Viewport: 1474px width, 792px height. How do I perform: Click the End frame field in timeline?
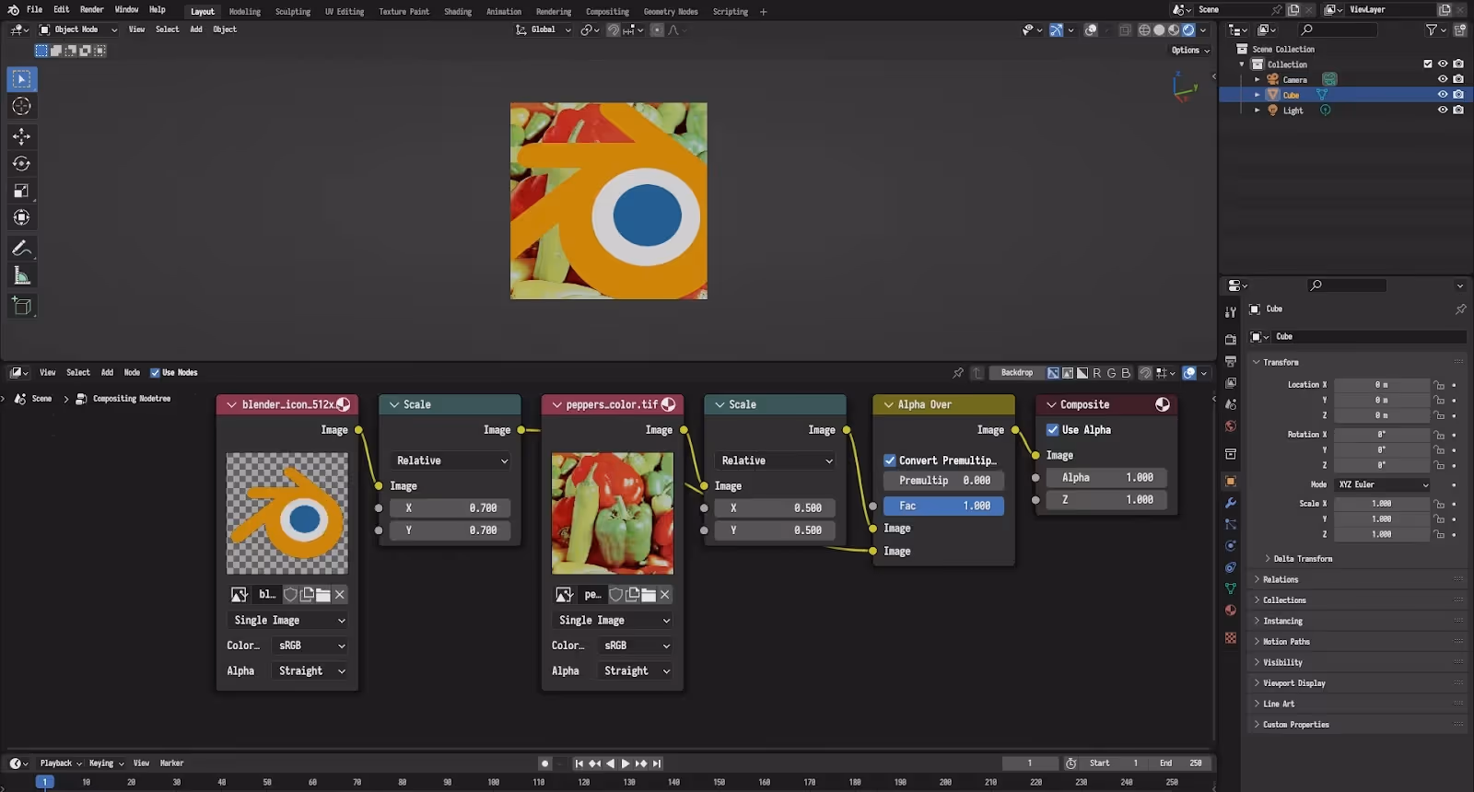[x=1180, y=763]
